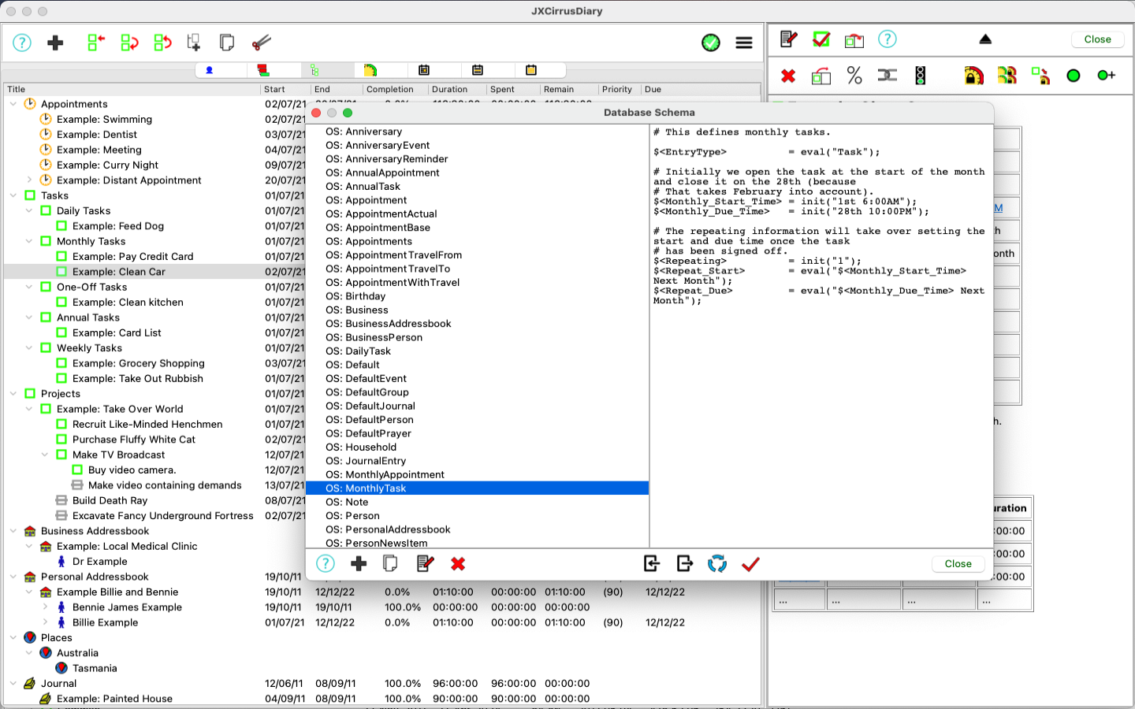Viewport: 1135px width, 709px height.
Task: Click the help icon in main toolbar
Action: tap(22, 43)
